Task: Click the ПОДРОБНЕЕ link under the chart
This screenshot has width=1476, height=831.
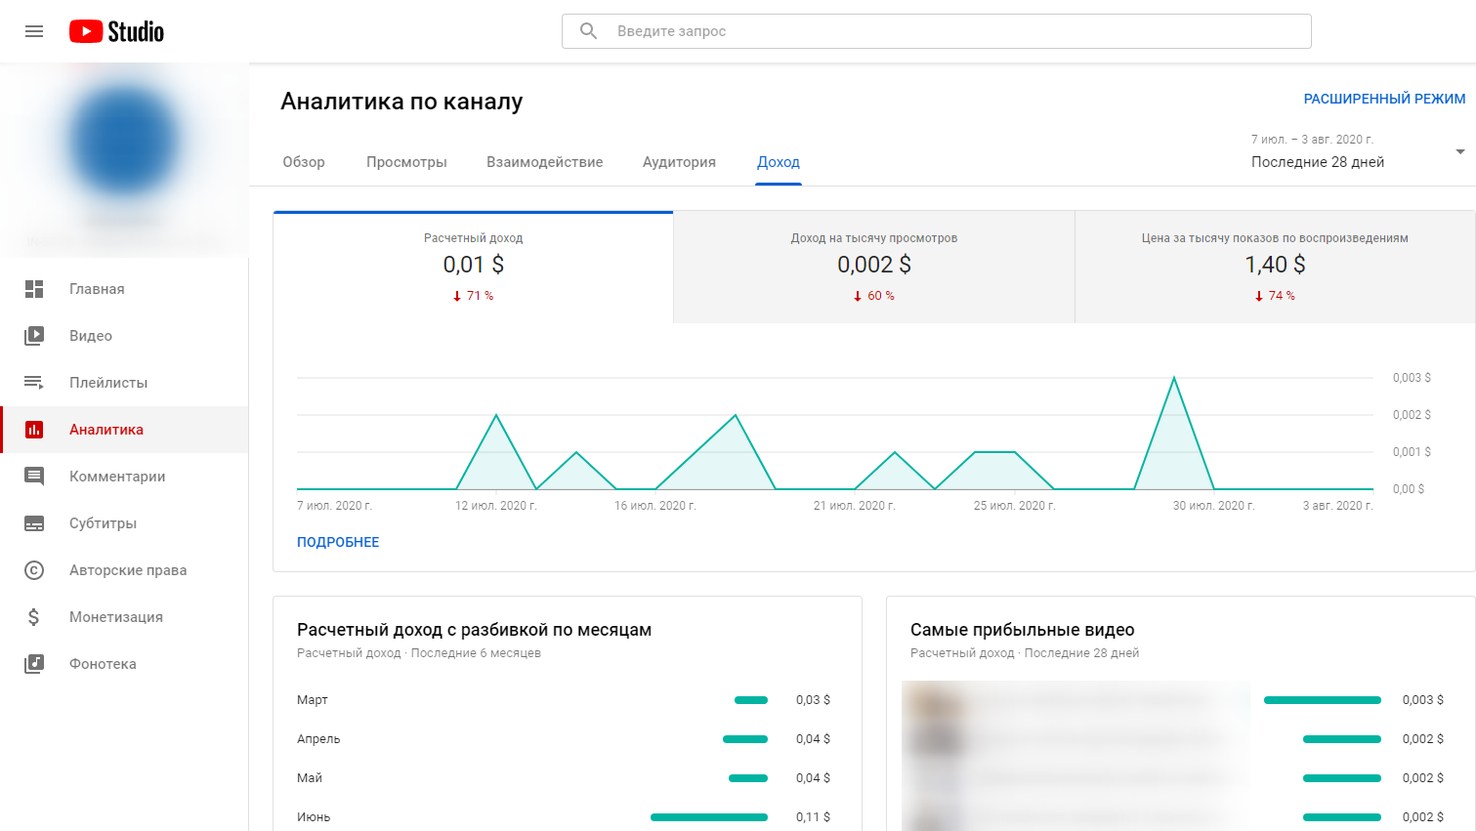Action: (x=338, y=542)
